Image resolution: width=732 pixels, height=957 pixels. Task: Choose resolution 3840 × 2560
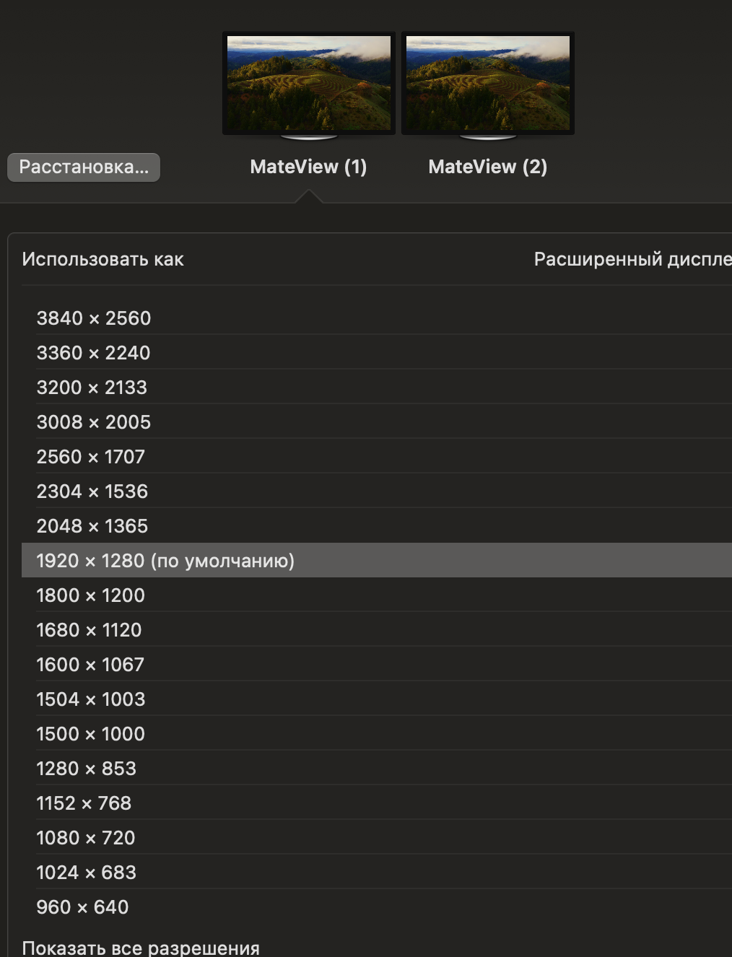click(377, 318)
